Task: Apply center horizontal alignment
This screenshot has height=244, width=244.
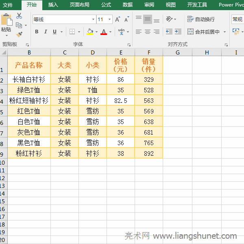Action: [x=147, y=32]
